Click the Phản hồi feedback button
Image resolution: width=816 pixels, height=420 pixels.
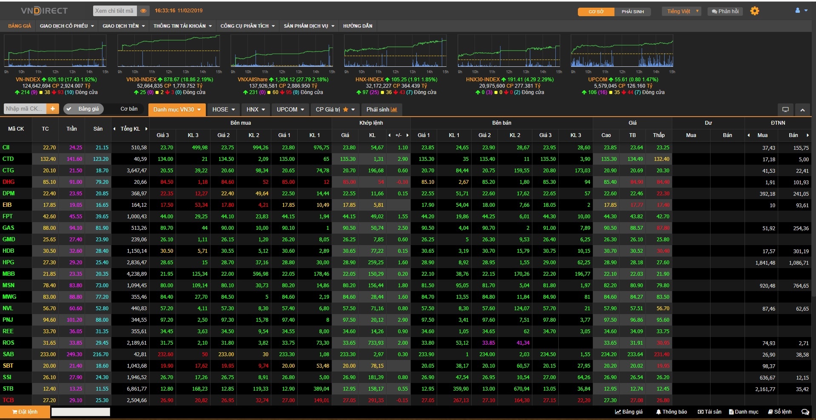pyautogui.click(x=725, y=11)
